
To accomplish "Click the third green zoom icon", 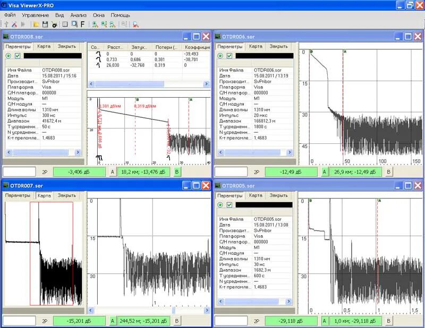I will click(113, 24).
